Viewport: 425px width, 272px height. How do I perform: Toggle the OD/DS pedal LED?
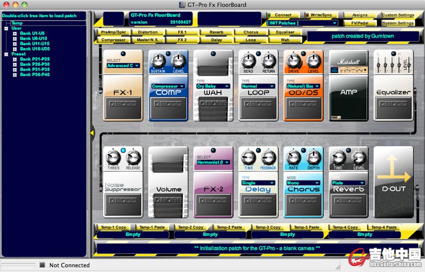pyautogui.click(x=303, y=53)
